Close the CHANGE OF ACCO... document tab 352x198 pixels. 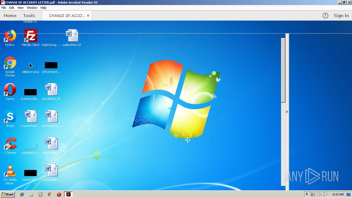(88, 16)
